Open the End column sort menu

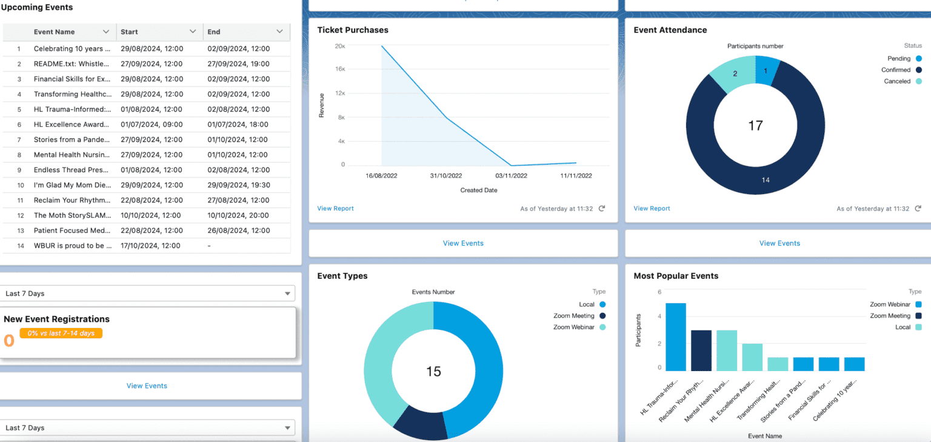tap(279, 32)
